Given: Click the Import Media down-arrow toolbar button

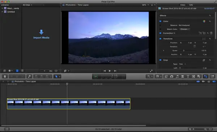Looking at the screenshot, I should [x=5, y=76].
